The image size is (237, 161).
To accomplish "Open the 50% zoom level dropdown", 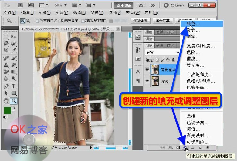I will tap(65, 5).
